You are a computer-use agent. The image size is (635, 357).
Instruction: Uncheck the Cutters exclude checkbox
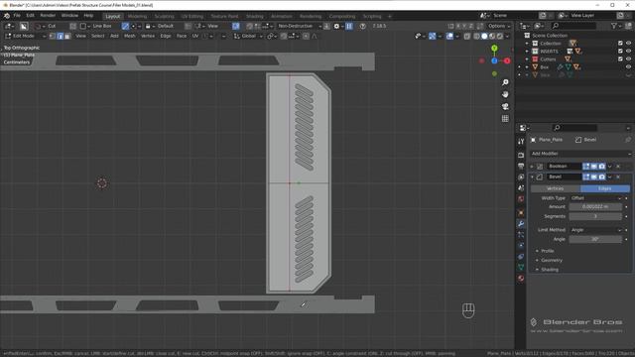620,59
